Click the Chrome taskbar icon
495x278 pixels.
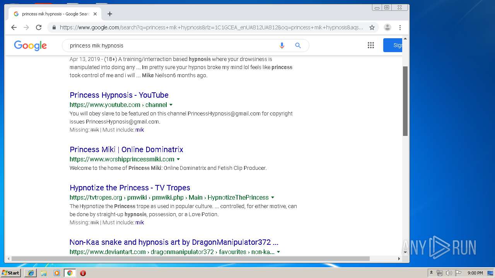(70, 273)
